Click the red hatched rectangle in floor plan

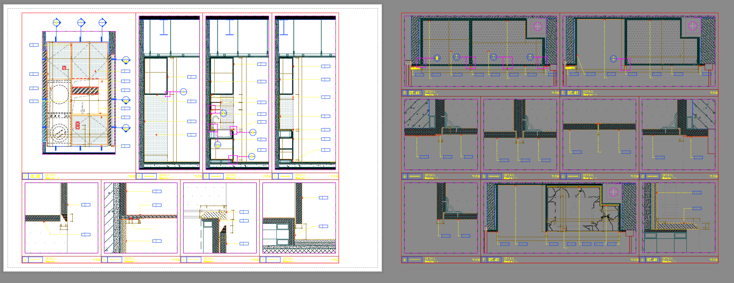point(85,91)
